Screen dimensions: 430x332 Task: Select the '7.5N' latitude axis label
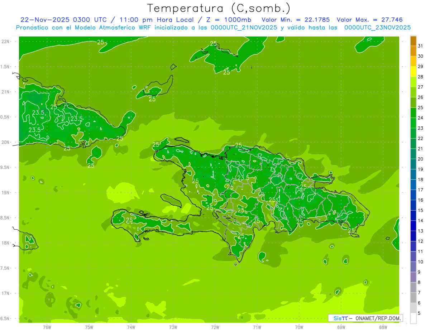click(x=5, y=268)
